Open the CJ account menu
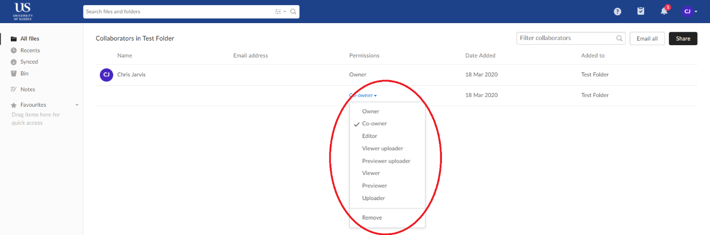Screen dimensions: 710x235 coord(689,11)
